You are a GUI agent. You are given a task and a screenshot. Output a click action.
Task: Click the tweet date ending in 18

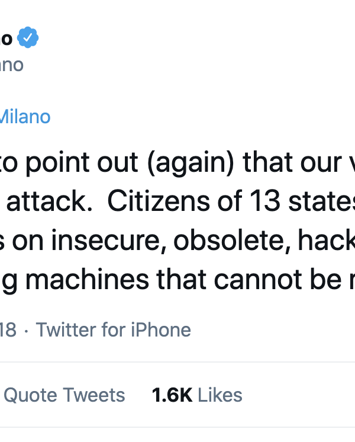point(8,330)
